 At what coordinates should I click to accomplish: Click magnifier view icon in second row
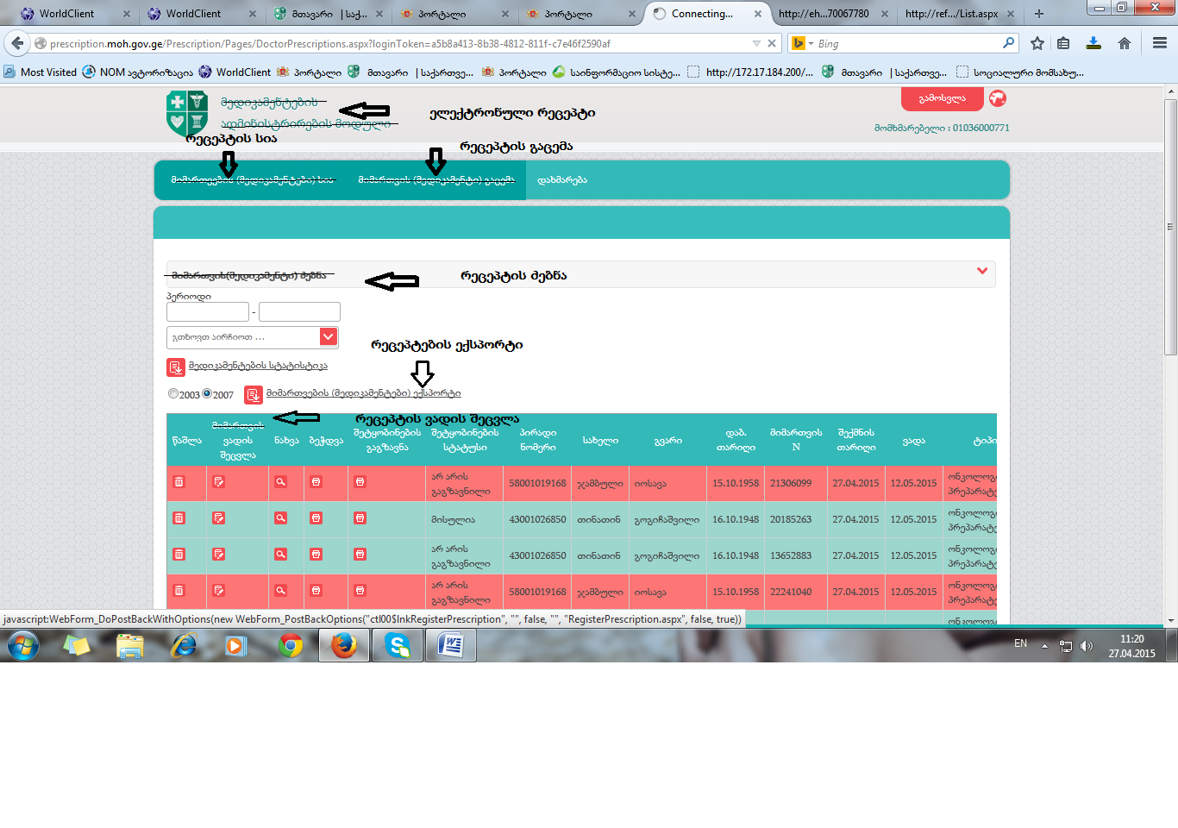point(280,518)
